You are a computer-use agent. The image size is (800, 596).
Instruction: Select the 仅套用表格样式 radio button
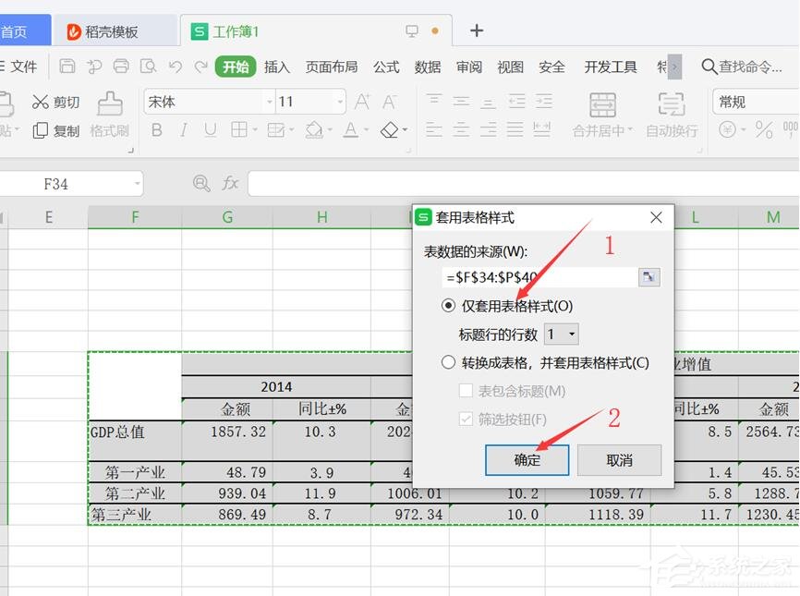tap(448, 305)
